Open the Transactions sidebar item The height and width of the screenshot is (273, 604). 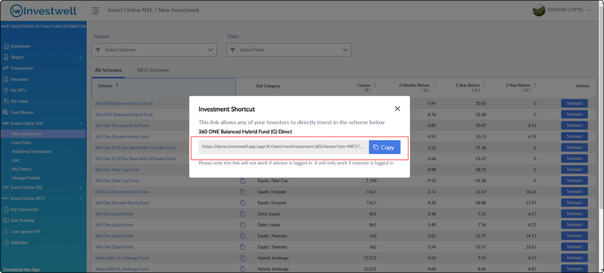tap(22, 68)
